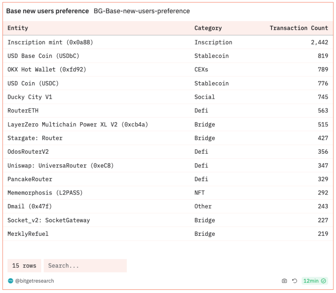
Task: Select the Stargate: Router entity cell
Action: tap(35, 138)
